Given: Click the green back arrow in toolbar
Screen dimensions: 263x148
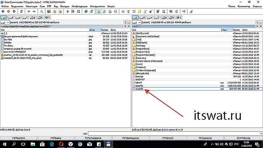Looking at the screenshot, I should (x=29, y=11).
